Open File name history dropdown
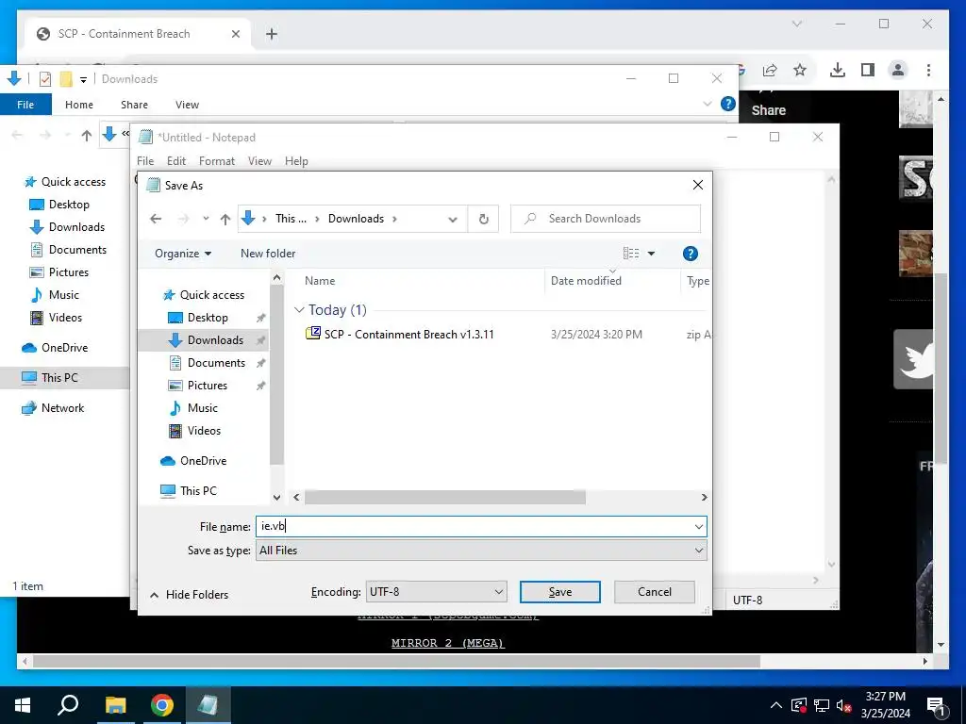966x724 pixels. pyautogui.click(x=699, y=526)
